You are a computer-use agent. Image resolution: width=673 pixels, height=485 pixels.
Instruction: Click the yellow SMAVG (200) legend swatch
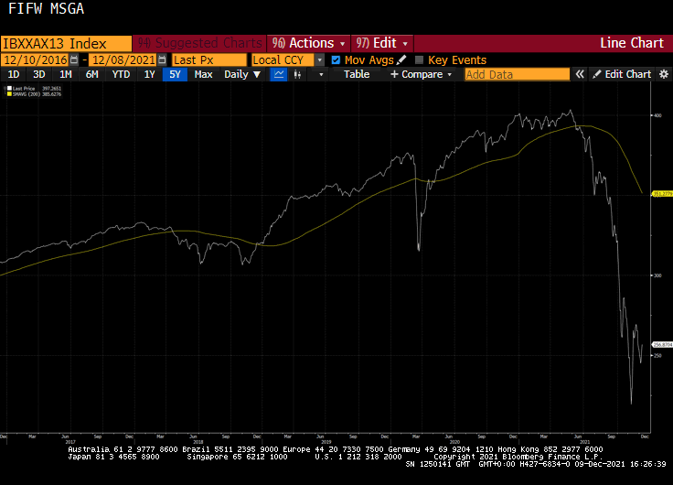pos(9,94)
